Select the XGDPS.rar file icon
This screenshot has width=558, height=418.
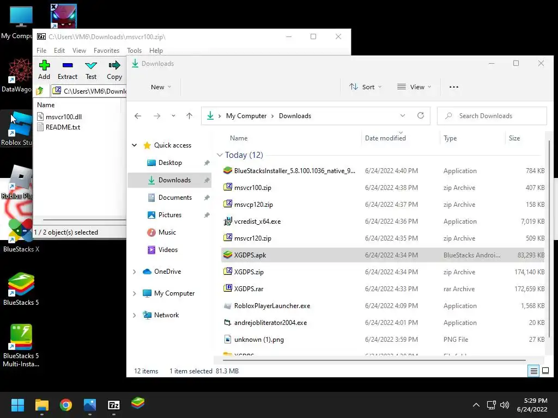click(x=228, y=288)
